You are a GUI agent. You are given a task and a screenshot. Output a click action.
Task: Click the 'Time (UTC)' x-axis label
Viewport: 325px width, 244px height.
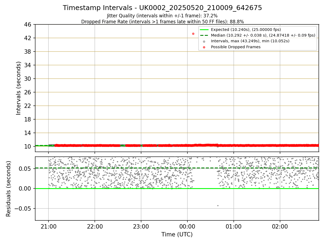(177, 235)
